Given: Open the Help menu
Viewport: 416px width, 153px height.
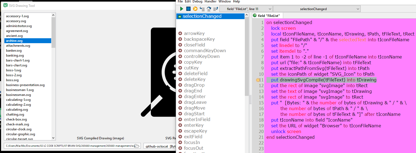Looking at the screenshot, I should (x=236, y=2).
